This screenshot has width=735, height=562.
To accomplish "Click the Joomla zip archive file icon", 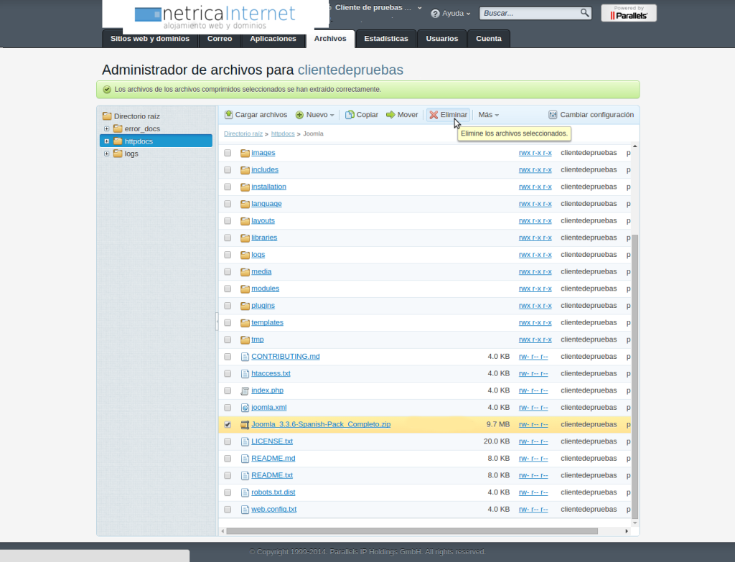I will (245, 424).
